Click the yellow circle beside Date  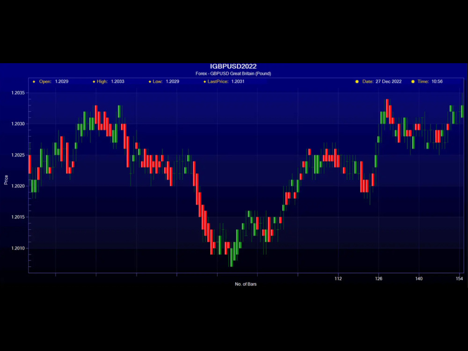tap(357, 81)
